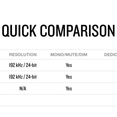The image size is (117, 117).
Task: Click second row 192 kHz / 24-bit cell
Action: click(x=23, y=77)
